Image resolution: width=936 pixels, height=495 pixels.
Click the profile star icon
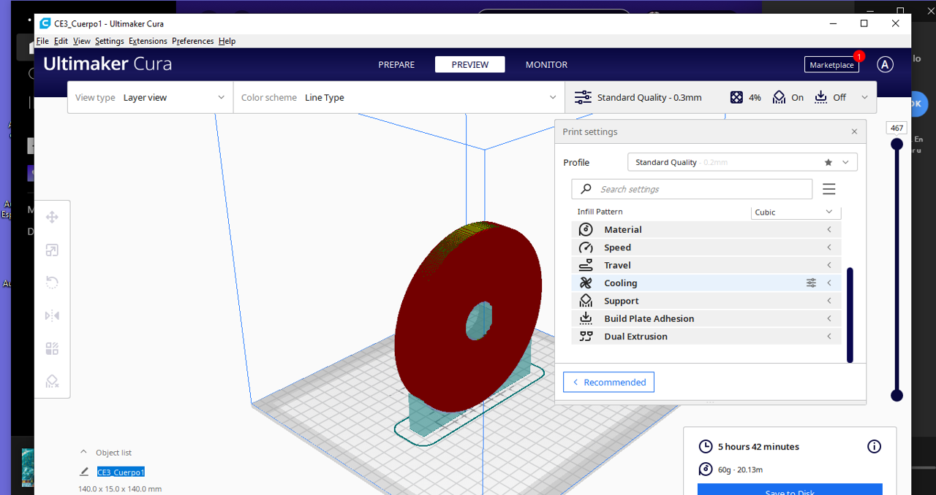828,162
